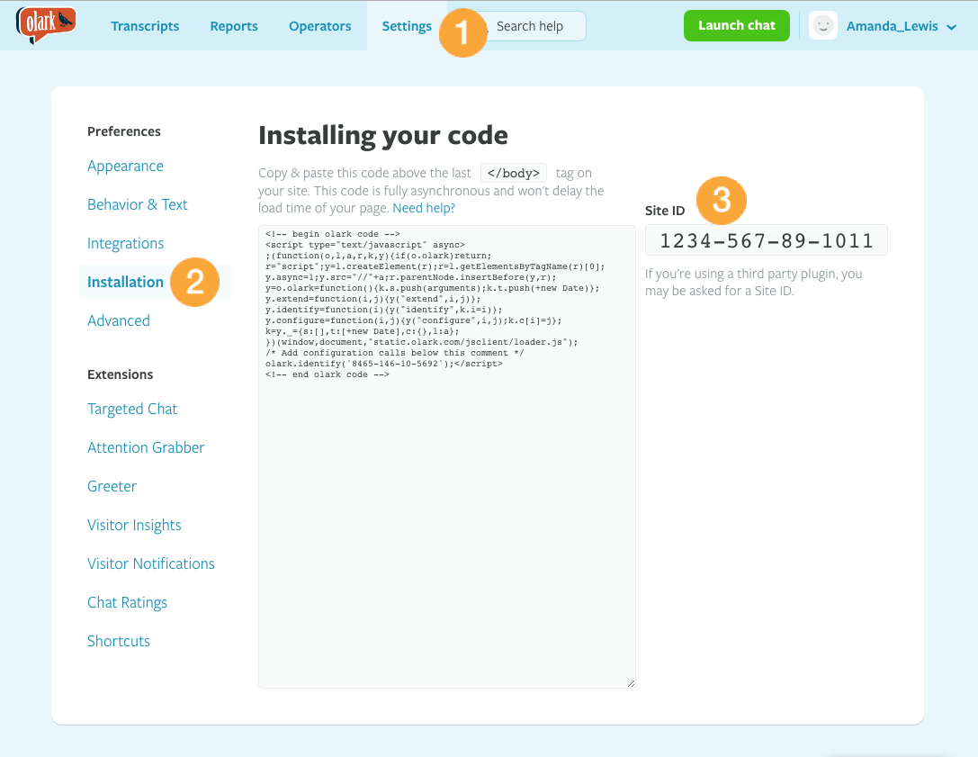Click the Launch chat button
The width and height of the screenshot is (978, 757).
(737, 25)
